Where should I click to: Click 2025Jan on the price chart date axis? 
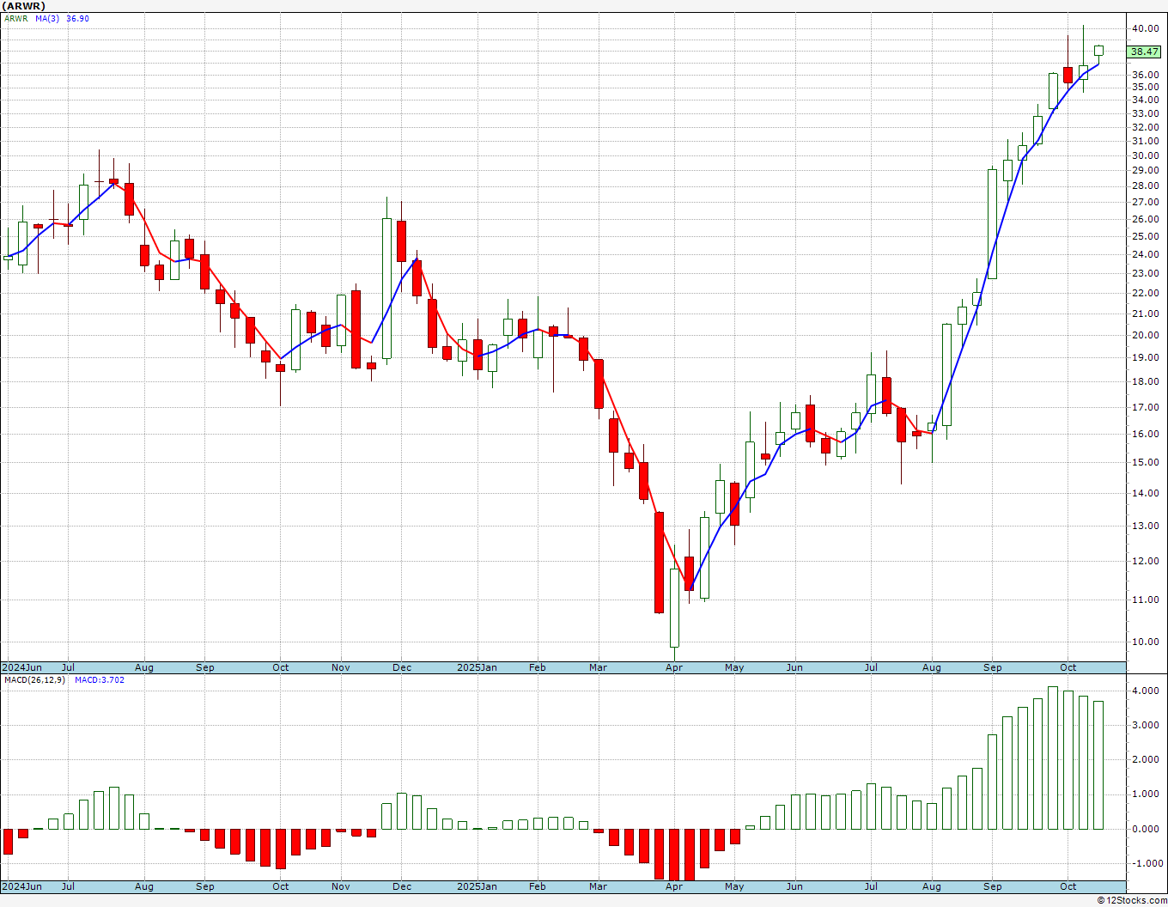[477, 667]
